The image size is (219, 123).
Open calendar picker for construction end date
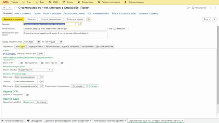coord(61,42)
